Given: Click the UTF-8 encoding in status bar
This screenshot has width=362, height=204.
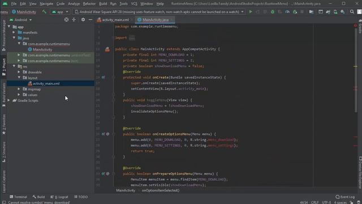Looking at the screenshot, I should tap(326, 202).
